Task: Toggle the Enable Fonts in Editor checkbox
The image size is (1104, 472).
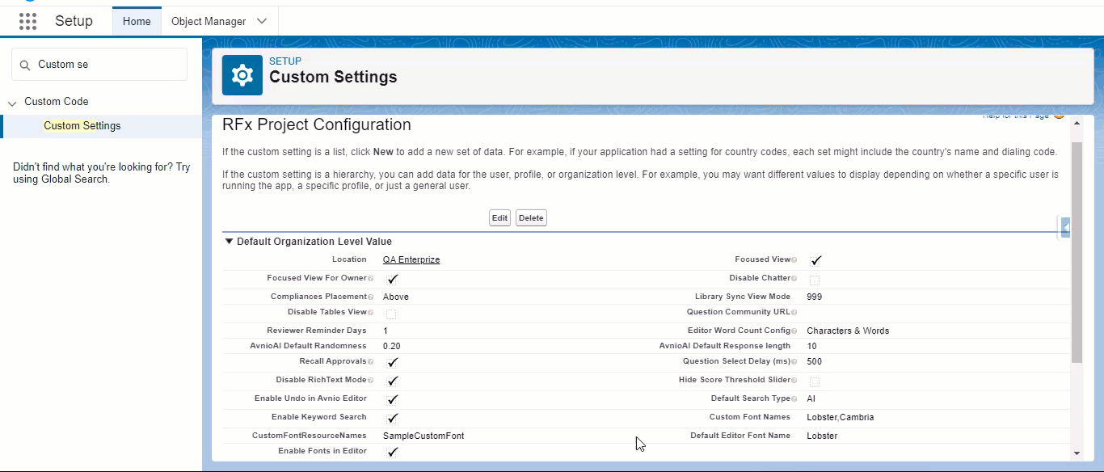Action: [x=392, y=452]
